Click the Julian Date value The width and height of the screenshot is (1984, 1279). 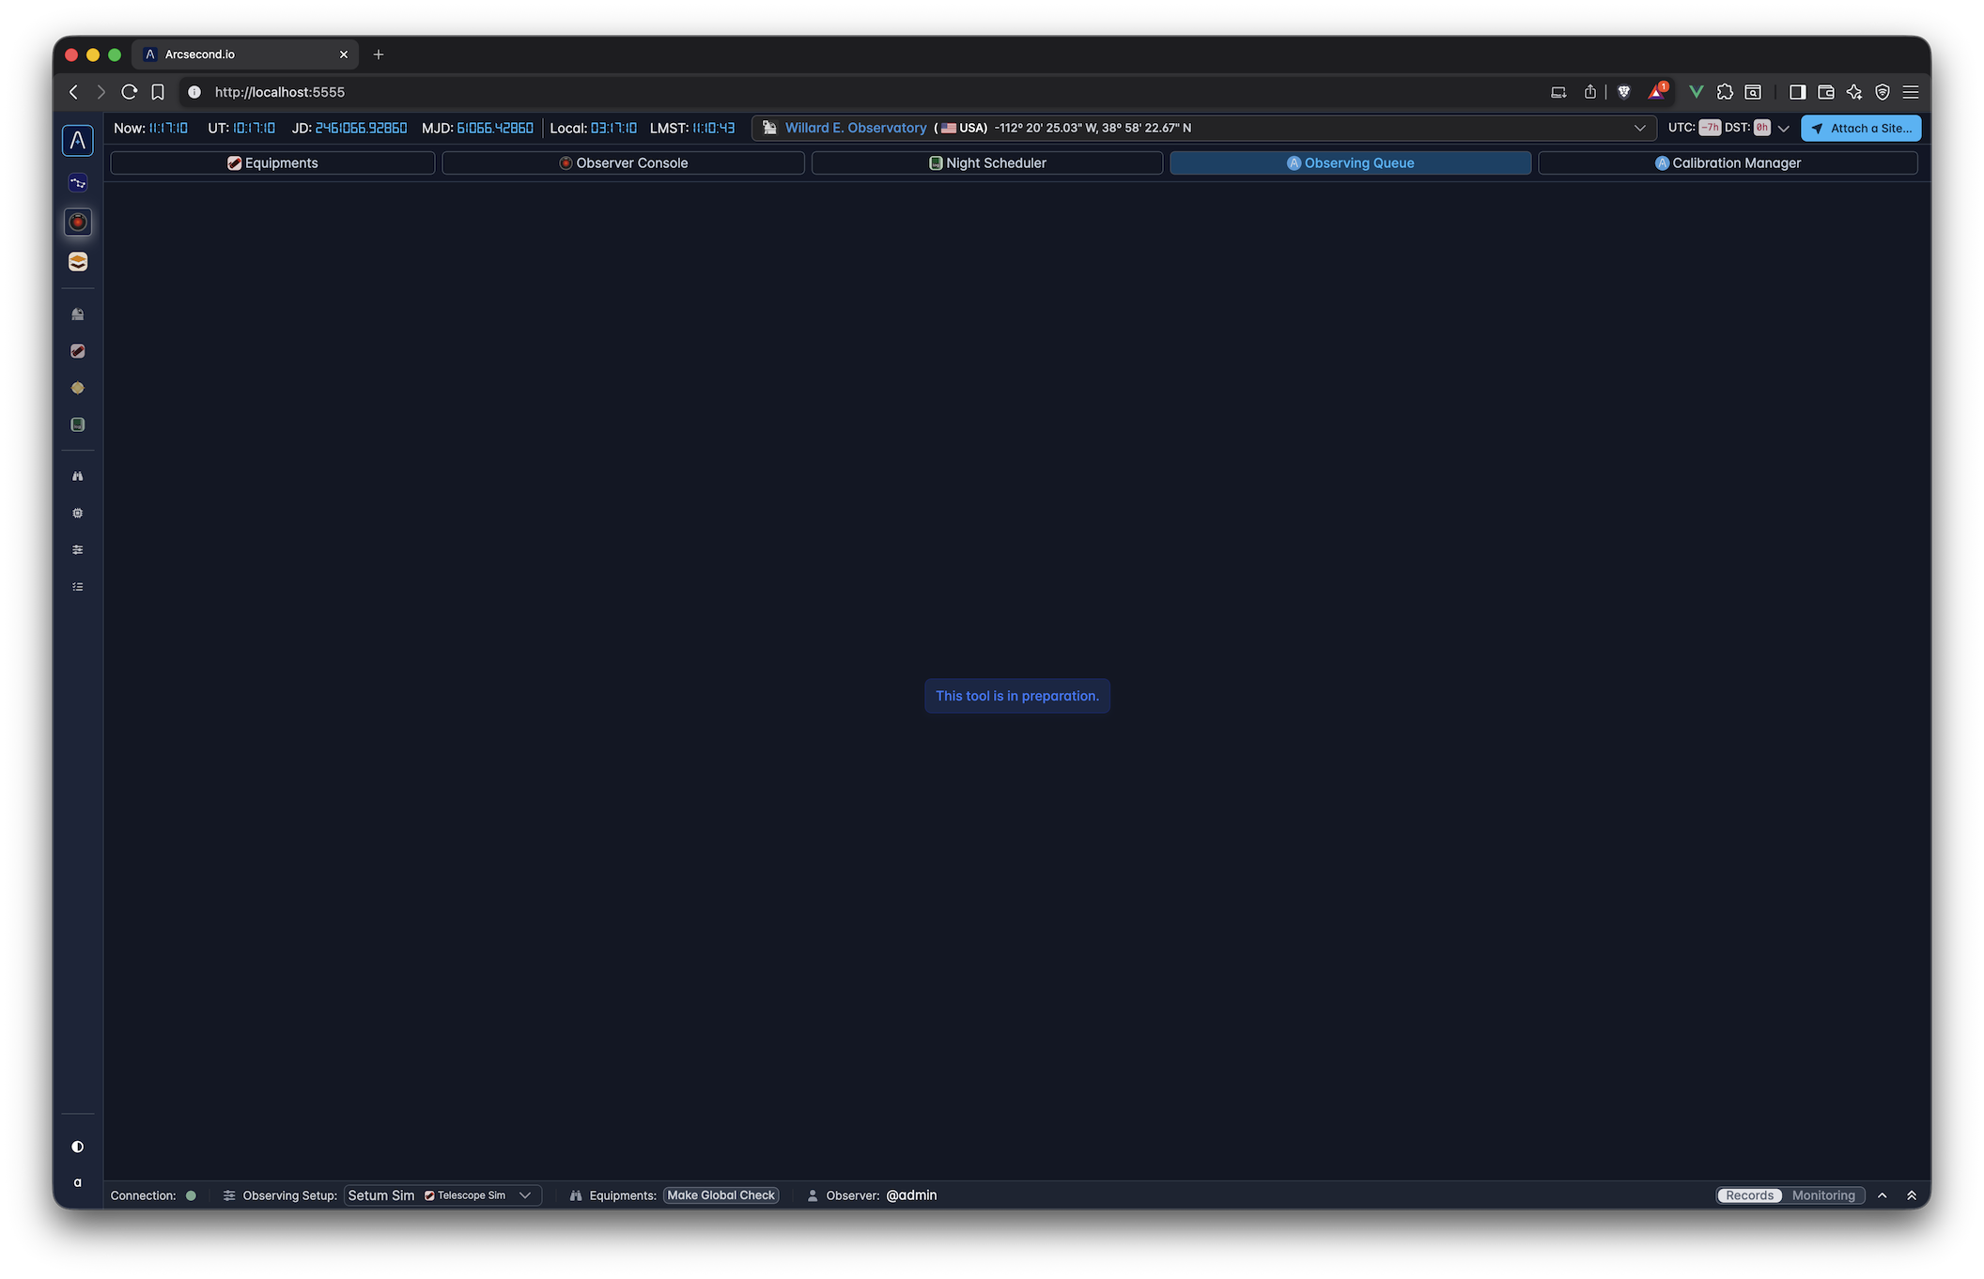pos(361,129)
